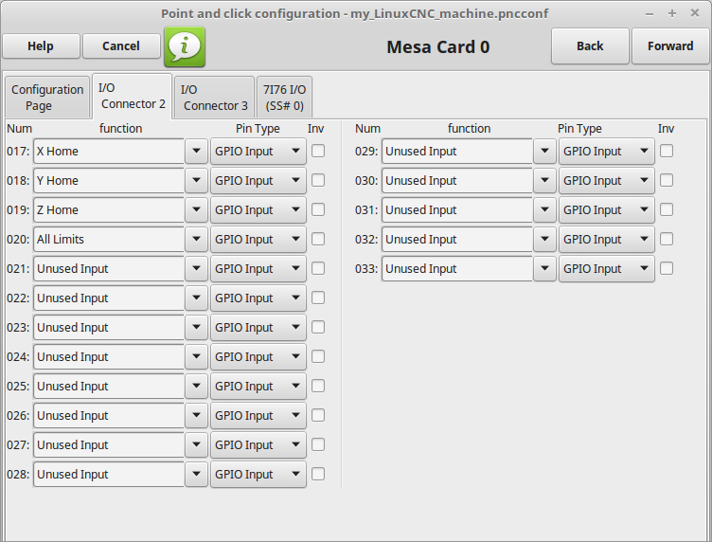This screenshot has height=542, width=712.
Task: Check the Inv box for pin 019
Action: (318, 209)
